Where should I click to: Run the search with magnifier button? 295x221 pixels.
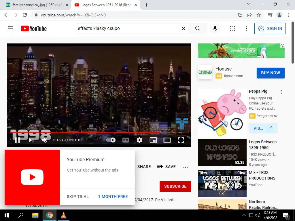(x=198, y=28)
